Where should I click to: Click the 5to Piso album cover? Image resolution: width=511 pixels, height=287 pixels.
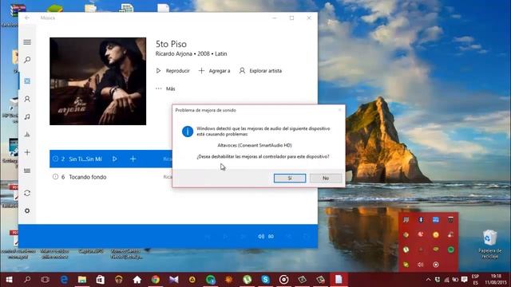coord(97,81)
